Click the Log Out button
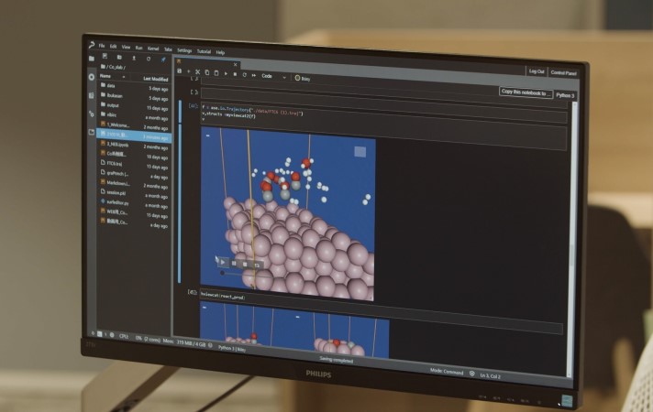Image resolution: width=653 pixels, height=412 pixels. tap(536, 71)
